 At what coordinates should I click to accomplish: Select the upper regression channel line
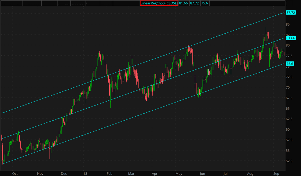click(x=134, y=66)
